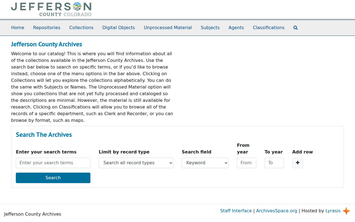Click the Search The Archives heading
This screenshot has width=355, height=222.
coord(44,135)
